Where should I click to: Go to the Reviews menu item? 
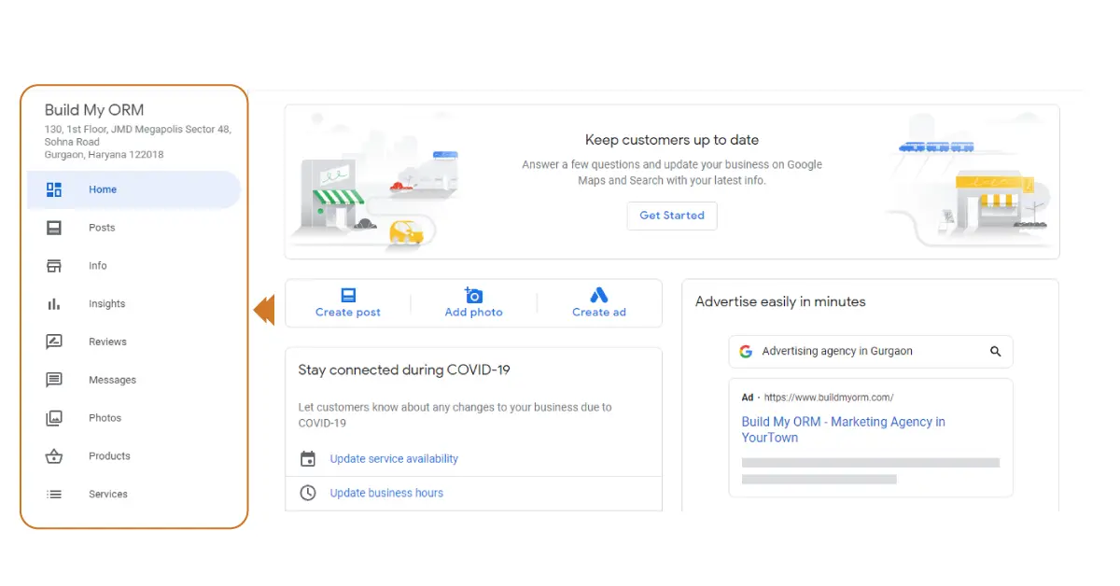[x=107, y=342]
